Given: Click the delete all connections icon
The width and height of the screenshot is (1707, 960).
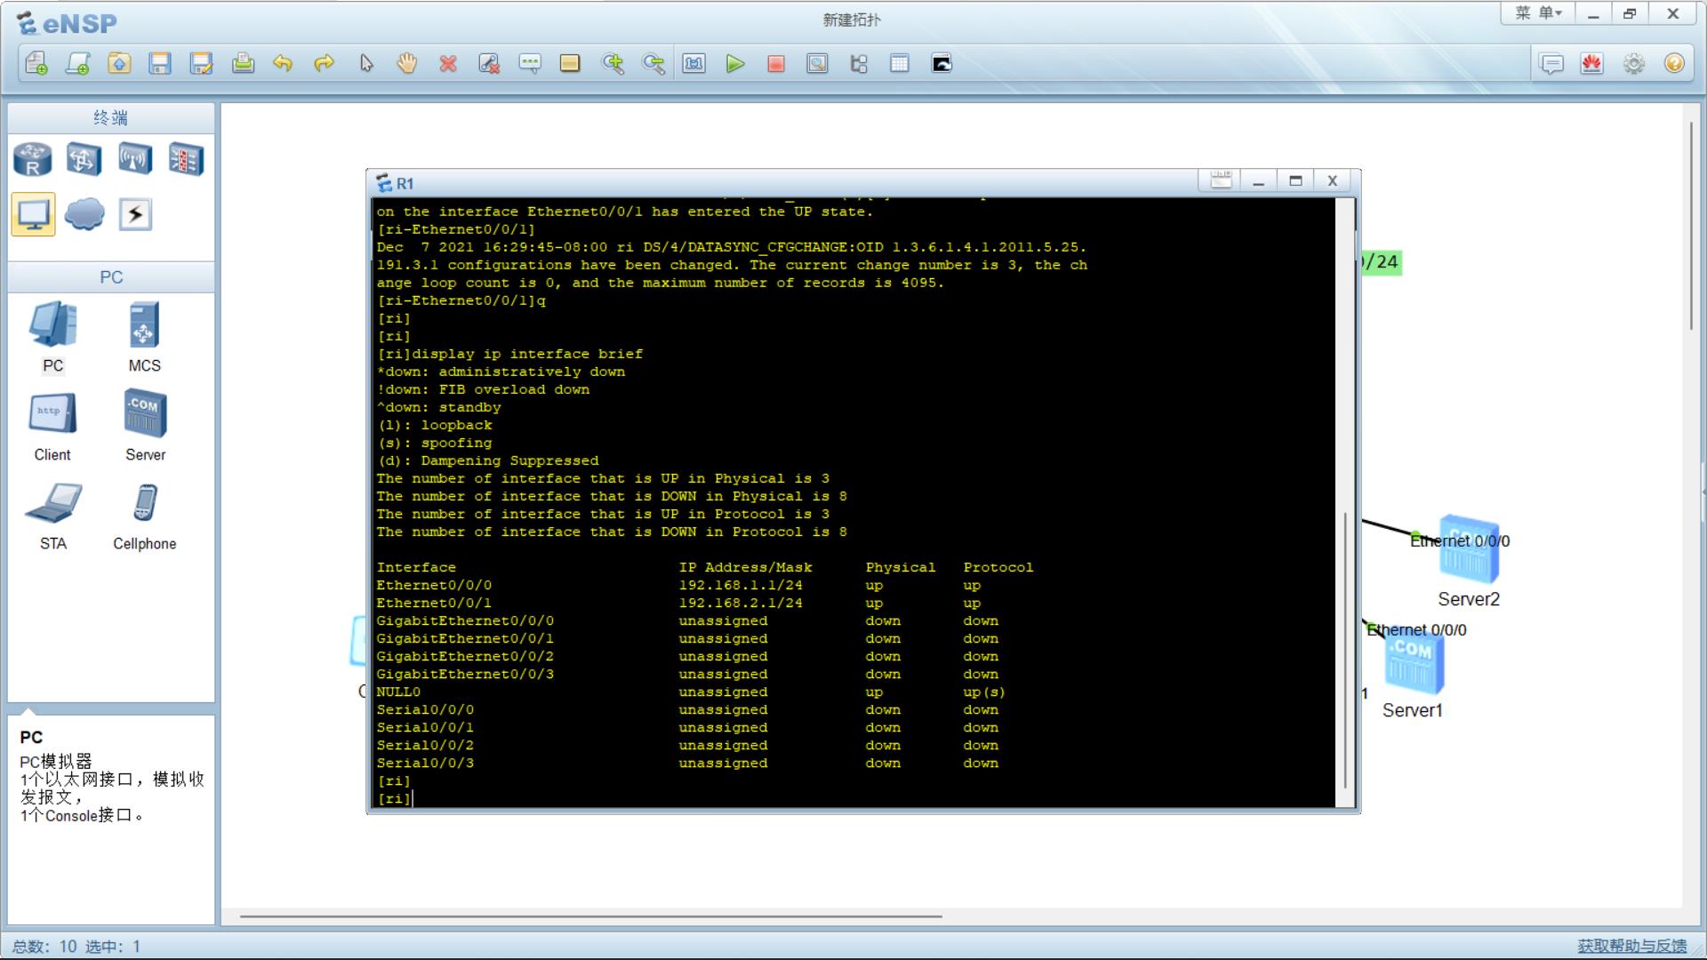Looking at the screenshot, I should (489, 63).
